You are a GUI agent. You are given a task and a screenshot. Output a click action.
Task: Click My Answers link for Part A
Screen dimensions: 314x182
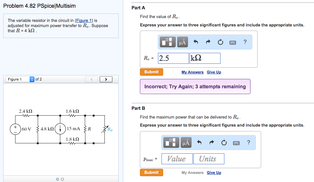pos(192,72)
